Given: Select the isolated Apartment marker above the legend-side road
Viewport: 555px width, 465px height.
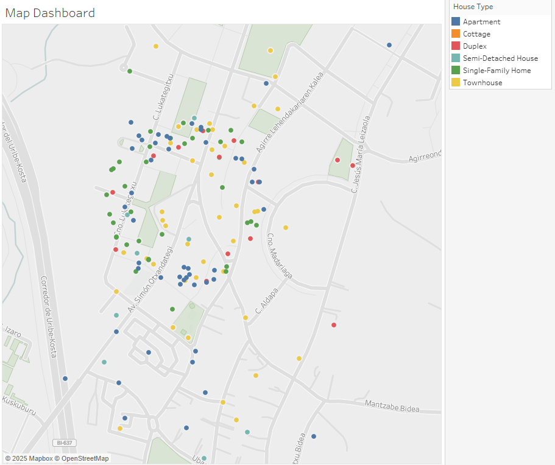Looking at the screenshot, I should click(x=389, y=45).
